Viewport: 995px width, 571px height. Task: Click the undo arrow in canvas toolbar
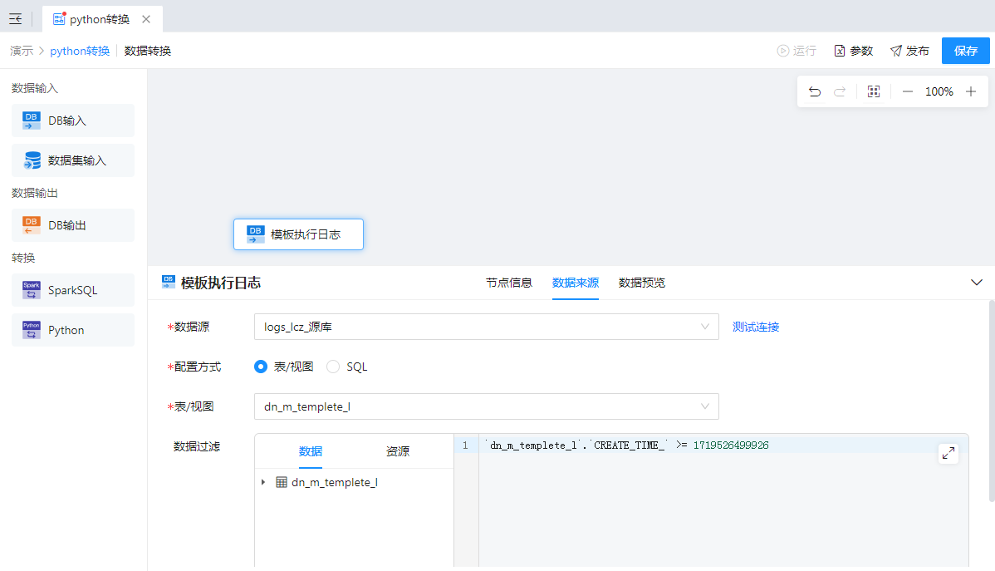click(x=815, y=91)
